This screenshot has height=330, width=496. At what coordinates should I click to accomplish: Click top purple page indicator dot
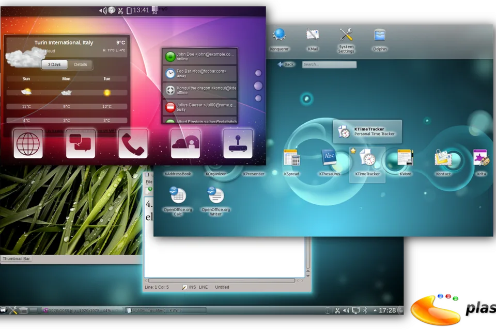click(x=258, y=73)
